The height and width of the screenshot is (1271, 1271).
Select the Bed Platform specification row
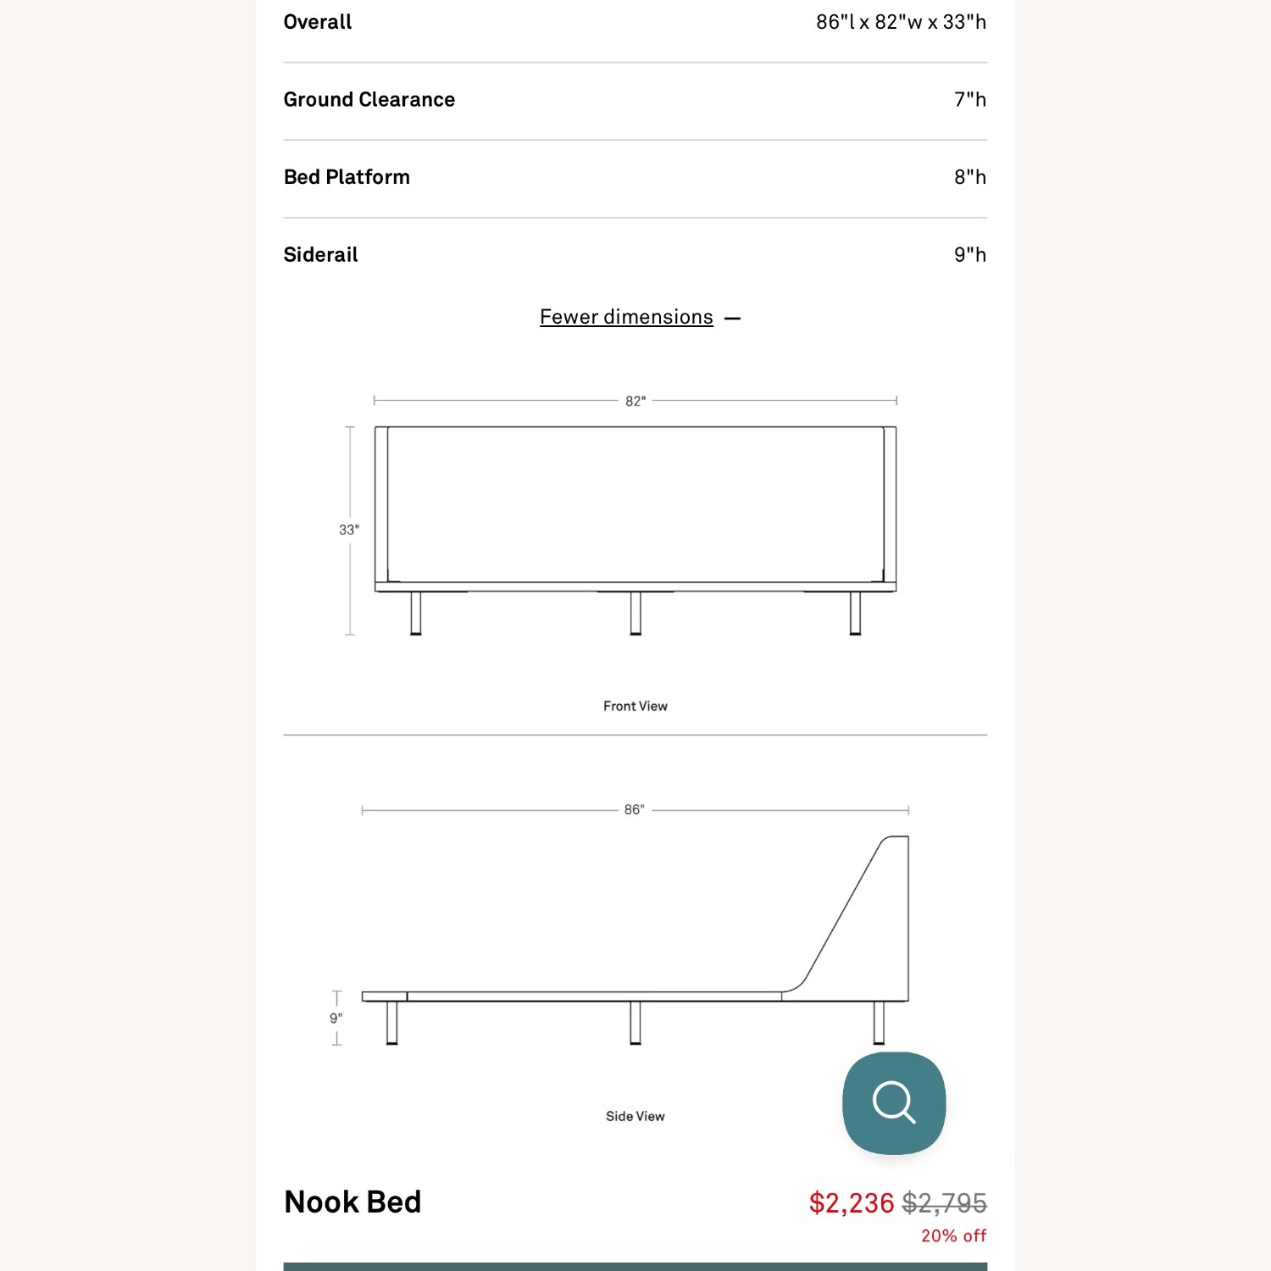(x=635, y=176)
